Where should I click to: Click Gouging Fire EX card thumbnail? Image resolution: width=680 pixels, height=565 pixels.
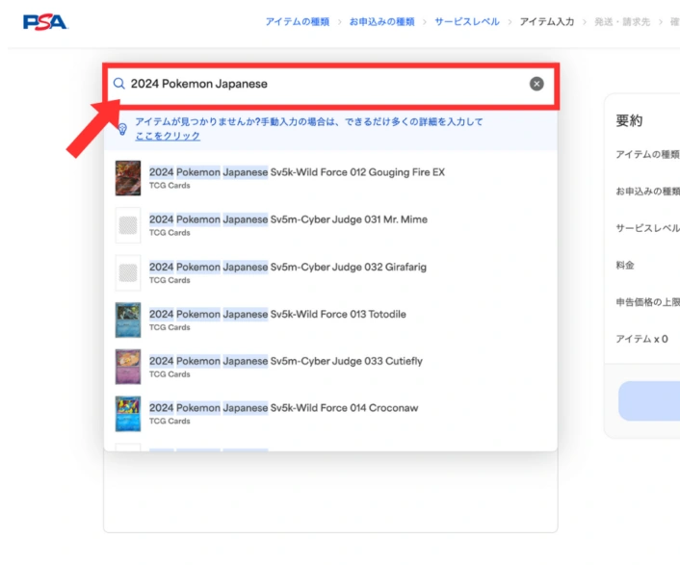pyautogui.click(x=128, y=178)
